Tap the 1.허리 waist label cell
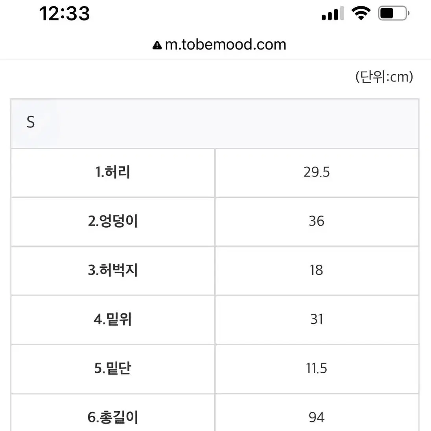 [113, 173]
